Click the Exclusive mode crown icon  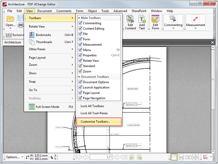(9, 35)
